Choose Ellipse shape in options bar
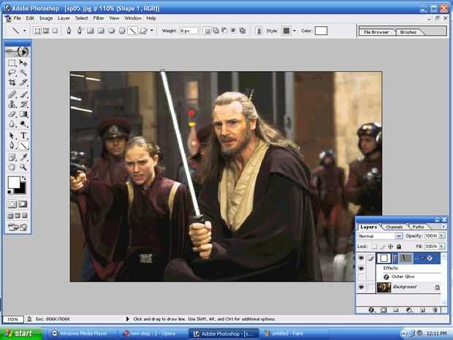The width and height of the screenshot is (453, 340). (112, 31)
